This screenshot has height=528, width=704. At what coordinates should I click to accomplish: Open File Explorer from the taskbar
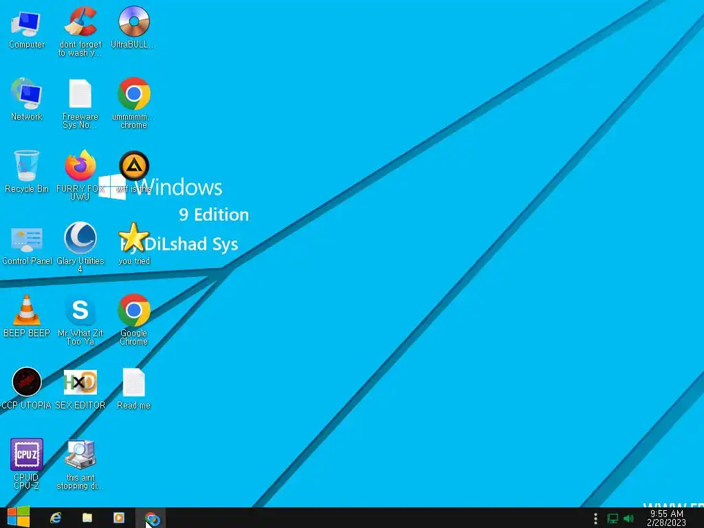pyautogui.click(x=87, y=518)
